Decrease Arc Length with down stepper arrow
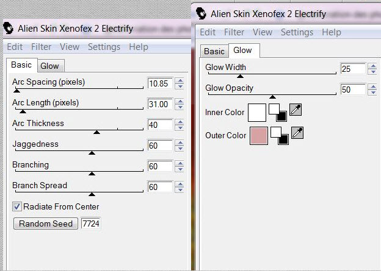Image resolution: width=381 pixels, height=271 pixels. (180, 107)
